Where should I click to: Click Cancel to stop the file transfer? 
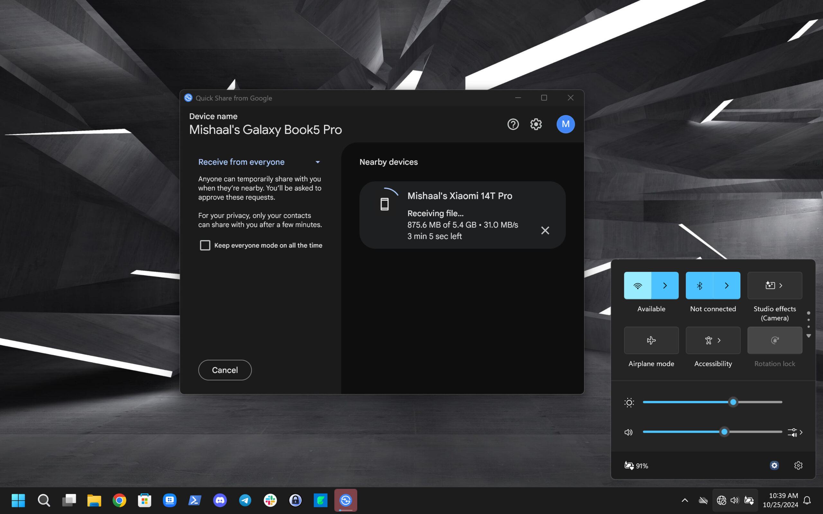coord(225,369)
